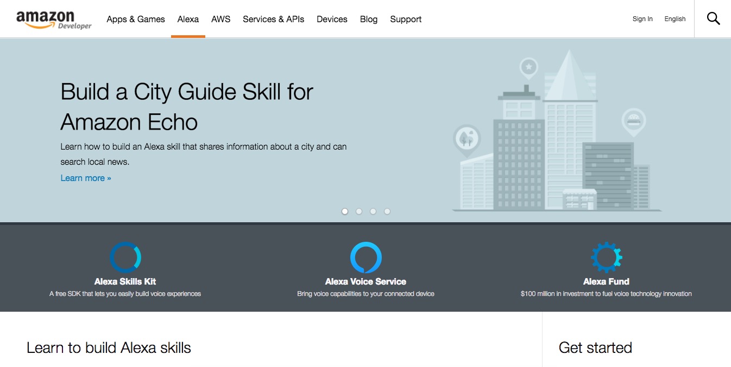
Task: Click the search magnifying glass icon
Action: pos(713,19)
